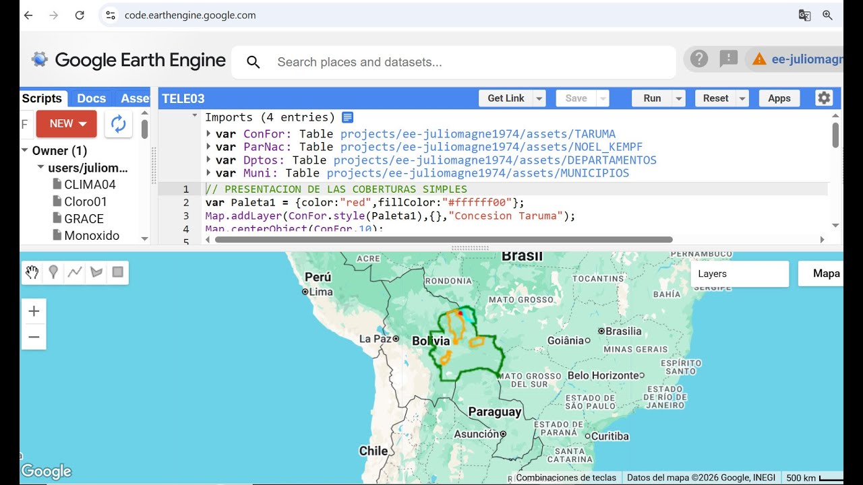Click the Combinaciones de teclas link
This screenshot has width=863, height=485.
click(566, 478)
